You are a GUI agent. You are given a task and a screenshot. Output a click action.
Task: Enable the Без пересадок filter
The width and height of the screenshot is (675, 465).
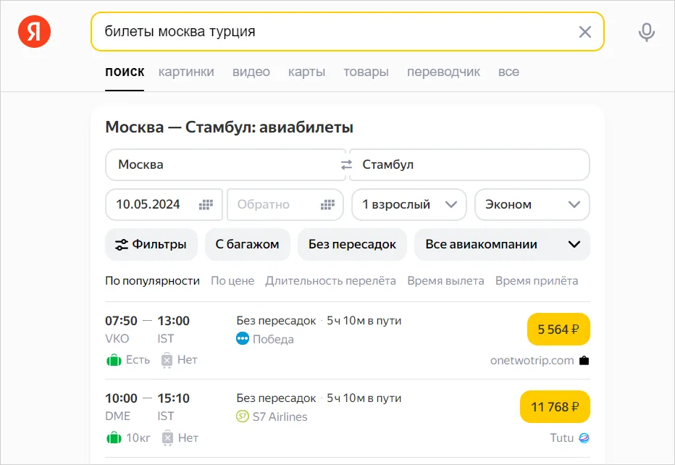click(352, 244)
